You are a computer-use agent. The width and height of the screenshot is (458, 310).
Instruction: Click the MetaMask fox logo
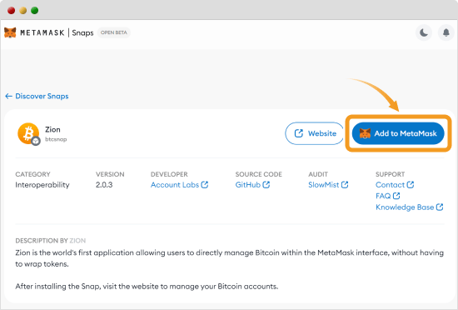10,32
